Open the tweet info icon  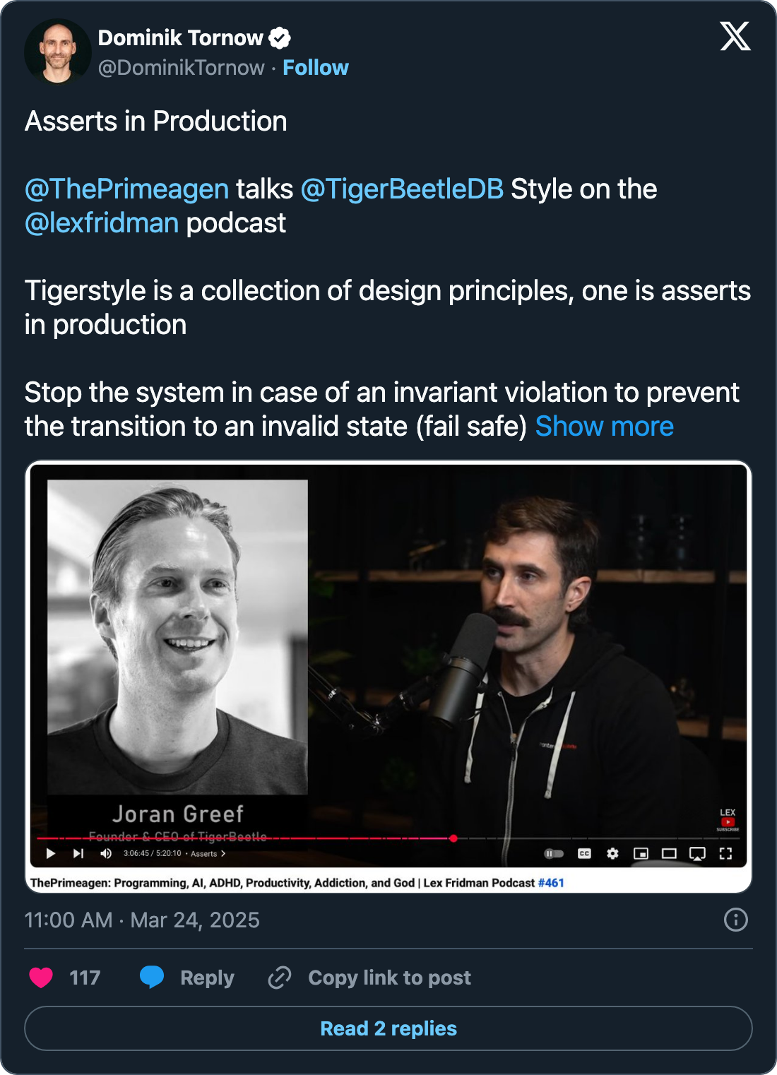pyautogui.click(x=735, y=920)
